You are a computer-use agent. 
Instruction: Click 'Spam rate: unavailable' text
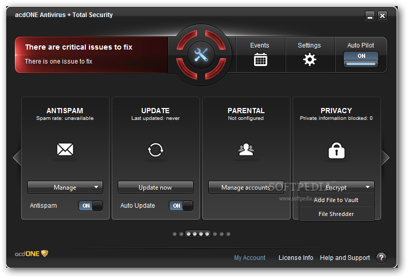pyautogui.click(x=65, y=118)
